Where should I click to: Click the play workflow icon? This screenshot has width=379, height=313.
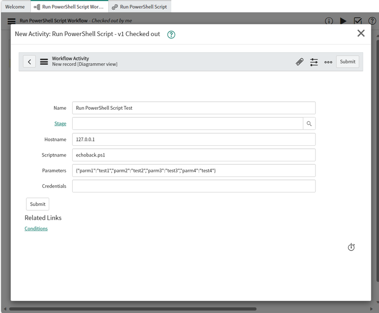click(343, 21)
